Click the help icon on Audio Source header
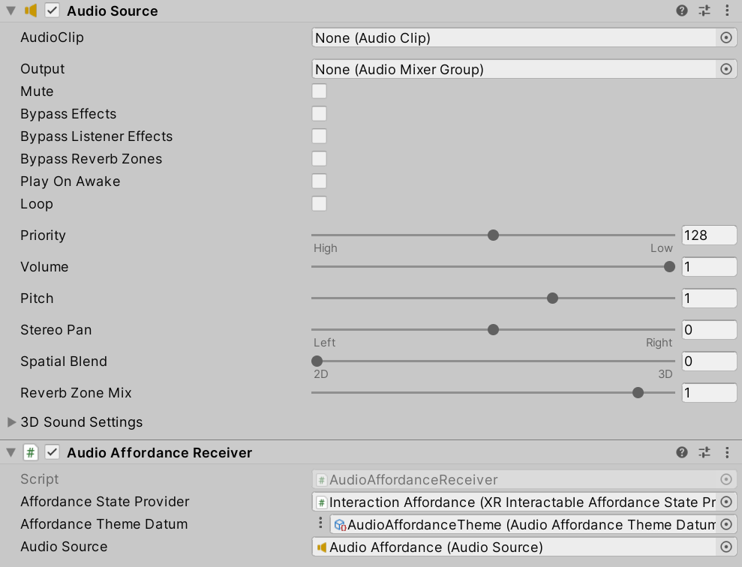This screenshot has height=567, width=742. (x=681, y=10)
